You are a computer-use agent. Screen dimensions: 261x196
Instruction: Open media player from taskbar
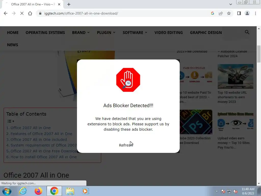pos(86,191)
